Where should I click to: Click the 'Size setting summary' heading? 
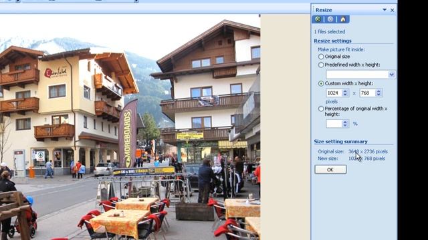[340, 141]
